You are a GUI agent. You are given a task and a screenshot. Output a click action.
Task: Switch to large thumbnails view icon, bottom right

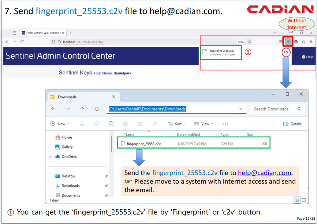304,200
